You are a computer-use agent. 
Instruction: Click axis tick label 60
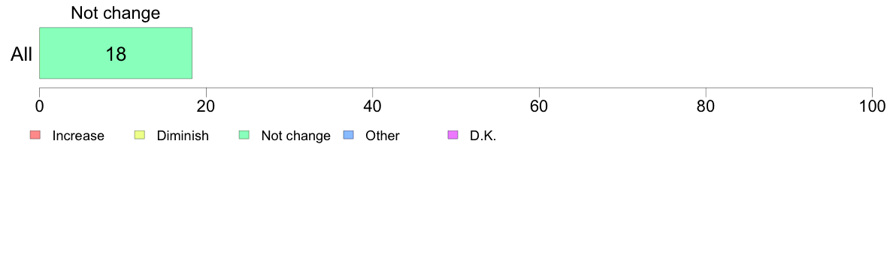click(539, 106)
